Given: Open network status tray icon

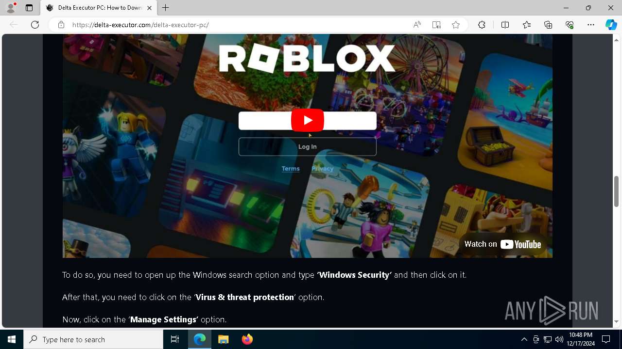Looking at the screenshot, I should (x=547, y=339).
